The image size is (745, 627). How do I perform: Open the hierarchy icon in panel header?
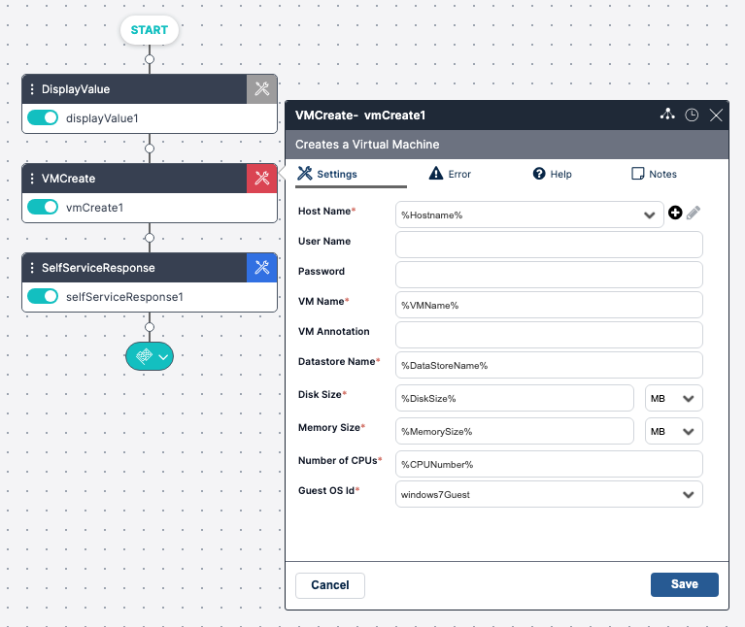tap(667, 115)
